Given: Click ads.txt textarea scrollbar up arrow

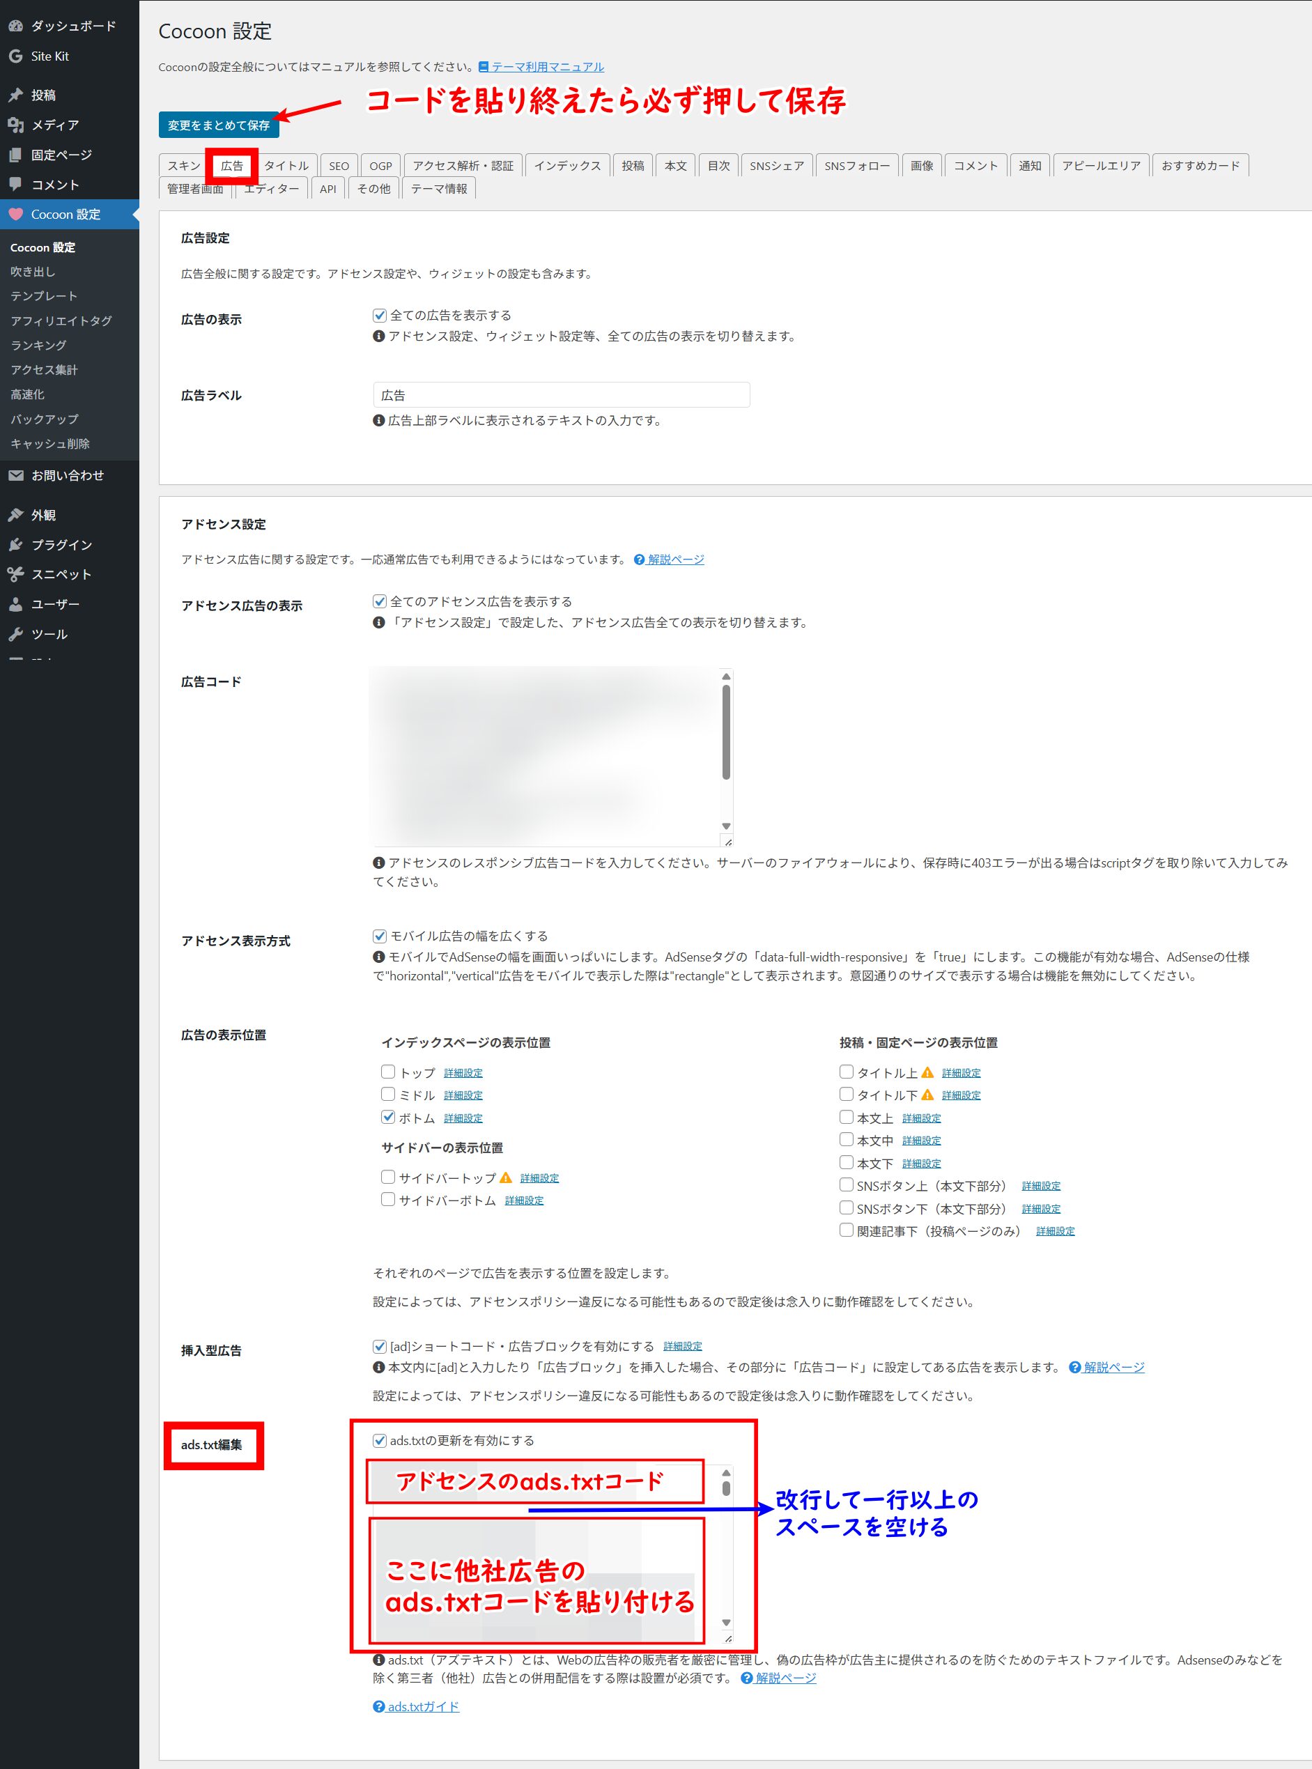Looking at the screenshot, I should (726, 1473).
